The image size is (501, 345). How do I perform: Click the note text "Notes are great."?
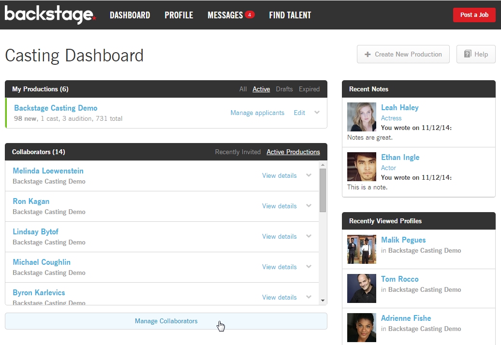point(369,138)
